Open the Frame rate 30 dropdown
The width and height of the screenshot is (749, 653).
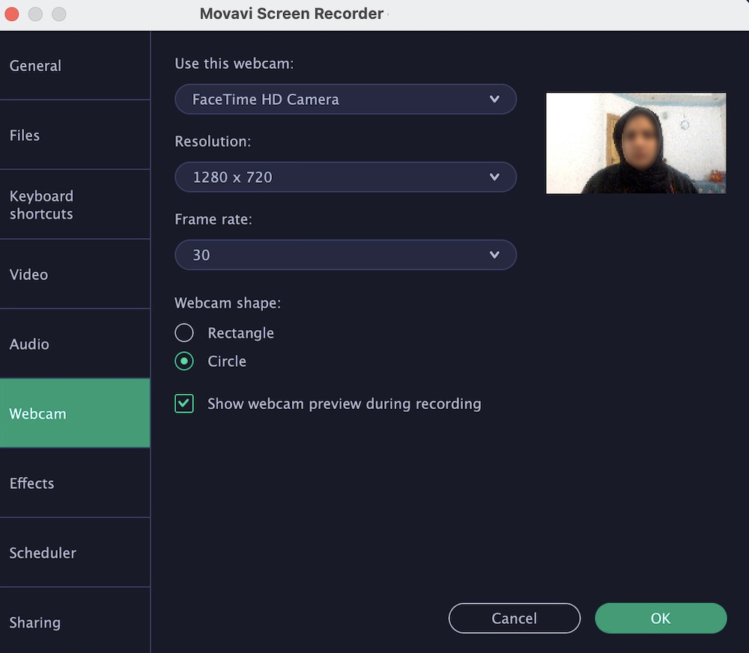tap(345, 255)
